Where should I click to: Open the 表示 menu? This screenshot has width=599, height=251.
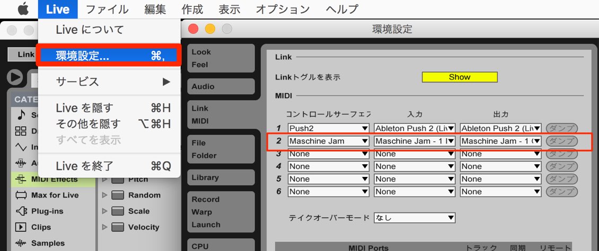click(229, 9)
